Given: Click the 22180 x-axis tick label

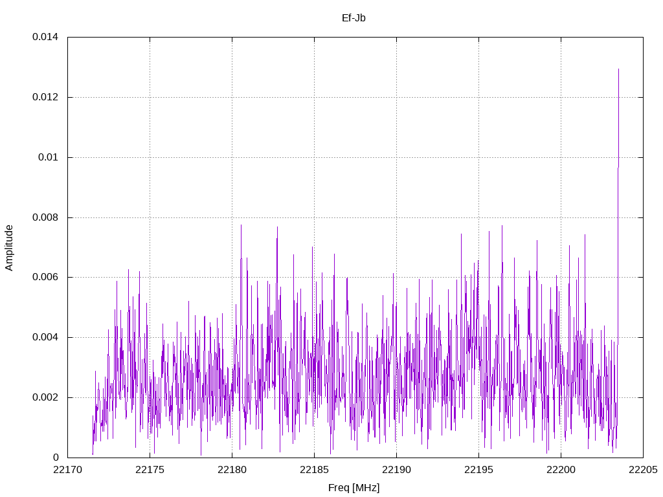Looking at the screenshot, I should [x=232, y=470].
